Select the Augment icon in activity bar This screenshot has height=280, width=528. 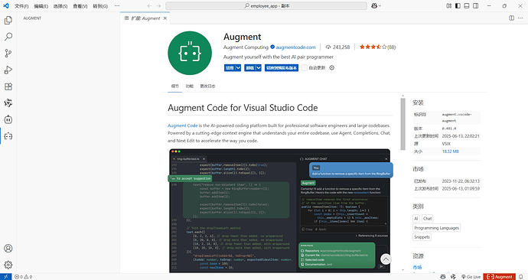click(8, 136)
